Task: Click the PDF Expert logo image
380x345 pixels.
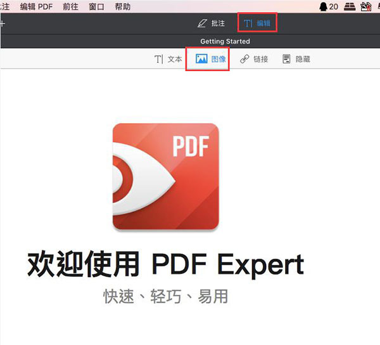Action: pos(166,176)
